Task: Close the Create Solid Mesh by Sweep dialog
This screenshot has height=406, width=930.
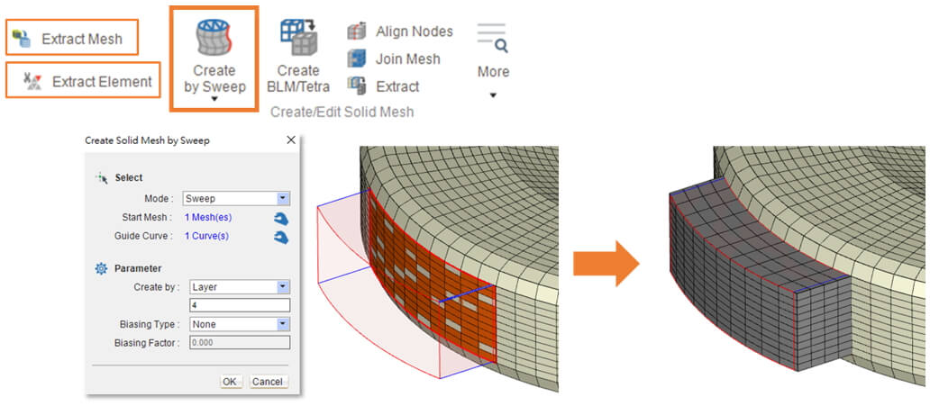Action: (x=290, y=140)
